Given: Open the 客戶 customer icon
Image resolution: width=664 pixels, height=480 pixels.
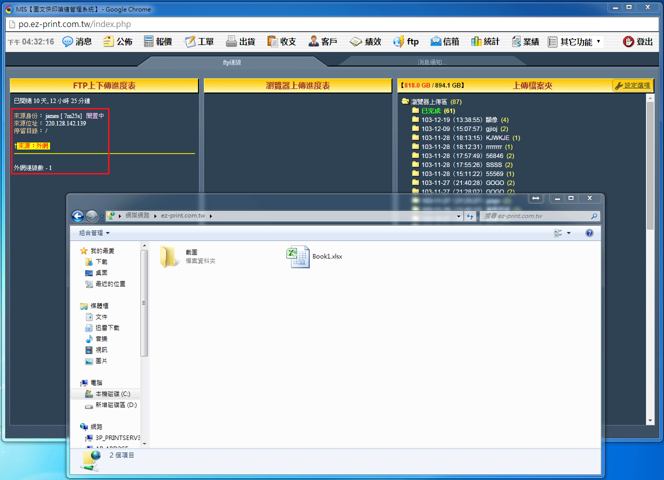Looking at the screenshot, I should (x=313, y=41).
